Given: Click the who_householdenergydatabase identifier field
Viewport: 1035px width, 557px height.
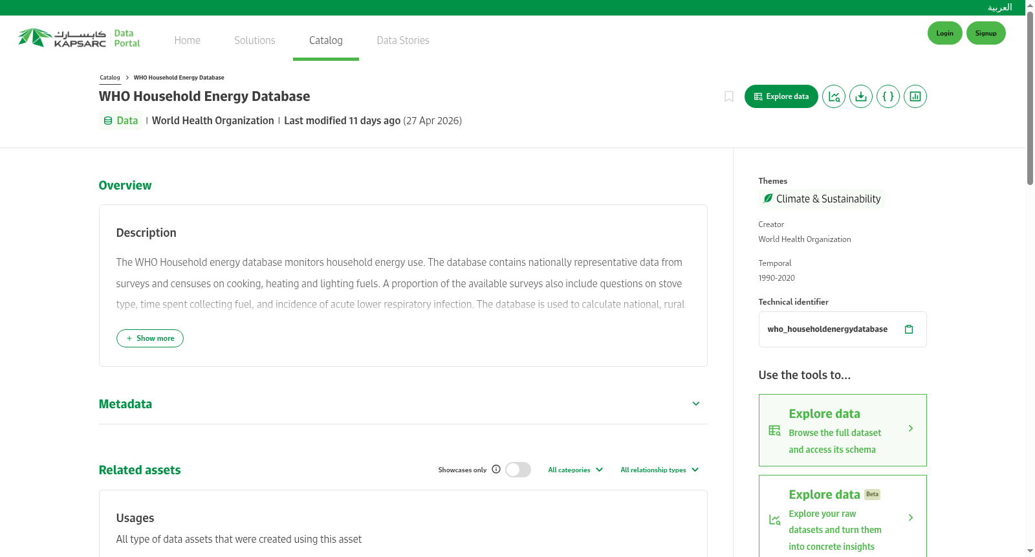Looking at the screenshot, I should (843, 329).
